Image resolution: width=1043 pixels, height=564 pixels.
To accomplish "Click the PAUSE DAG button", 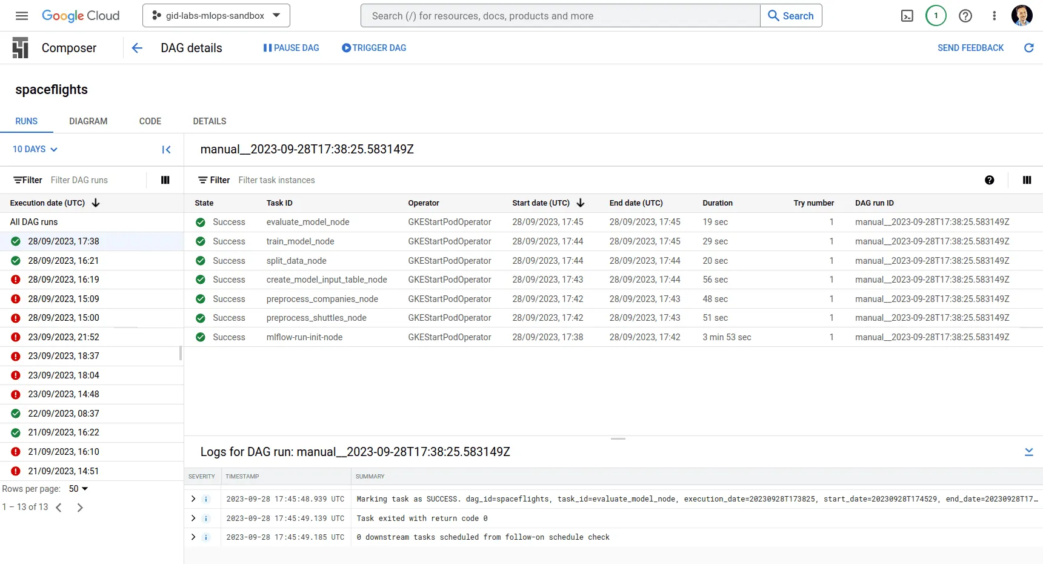I will coord(291,48).
